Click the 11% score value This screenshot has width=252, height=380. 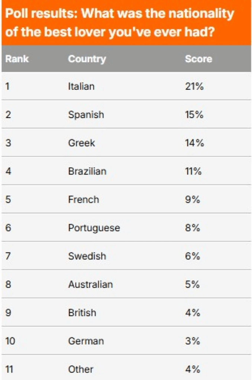[x=193, y=171]
